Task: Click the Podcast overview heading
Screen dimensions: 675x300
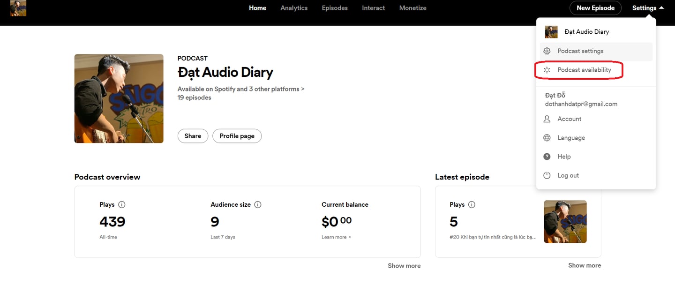Action: pyautogui.click(x=107, y=177)
